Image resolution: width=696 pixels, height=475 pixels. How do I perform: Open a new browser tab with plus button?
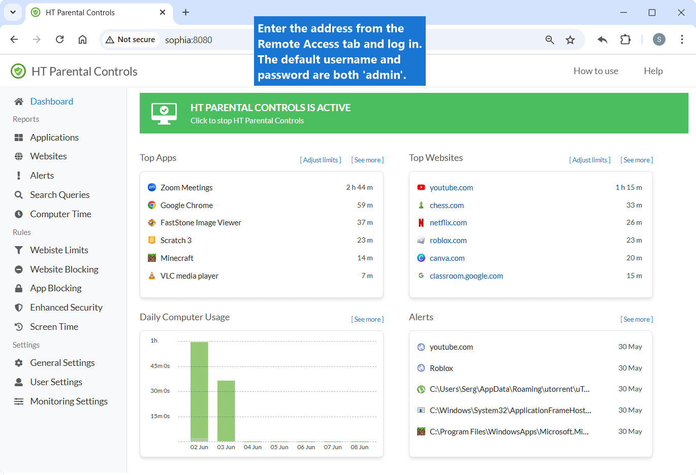pos(186,12)
